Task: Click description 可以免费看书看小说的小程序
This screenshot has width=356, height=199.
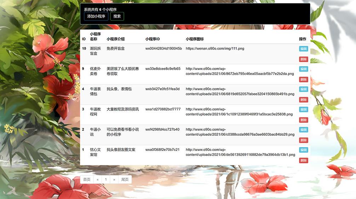Action: click(x=122, y=132)
